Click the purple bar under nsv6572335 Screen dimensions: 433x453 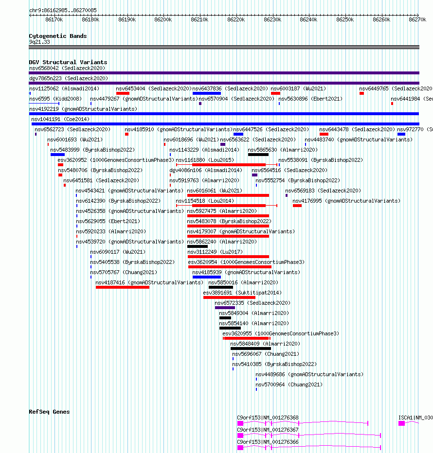click(x=225, y=308)
